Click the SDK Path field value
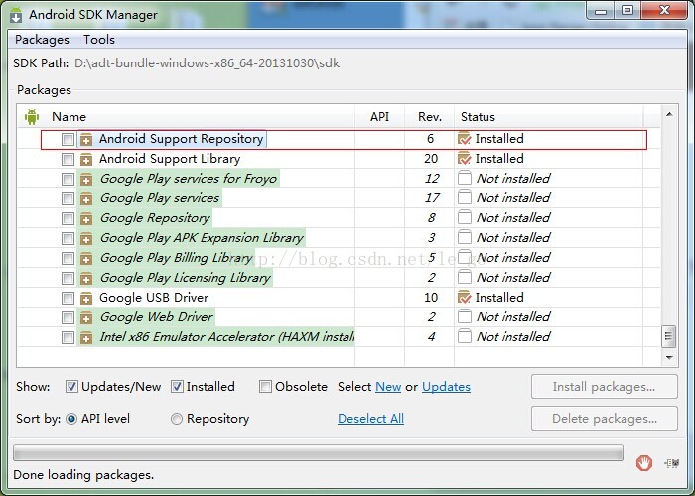 [x=207, y=63]
